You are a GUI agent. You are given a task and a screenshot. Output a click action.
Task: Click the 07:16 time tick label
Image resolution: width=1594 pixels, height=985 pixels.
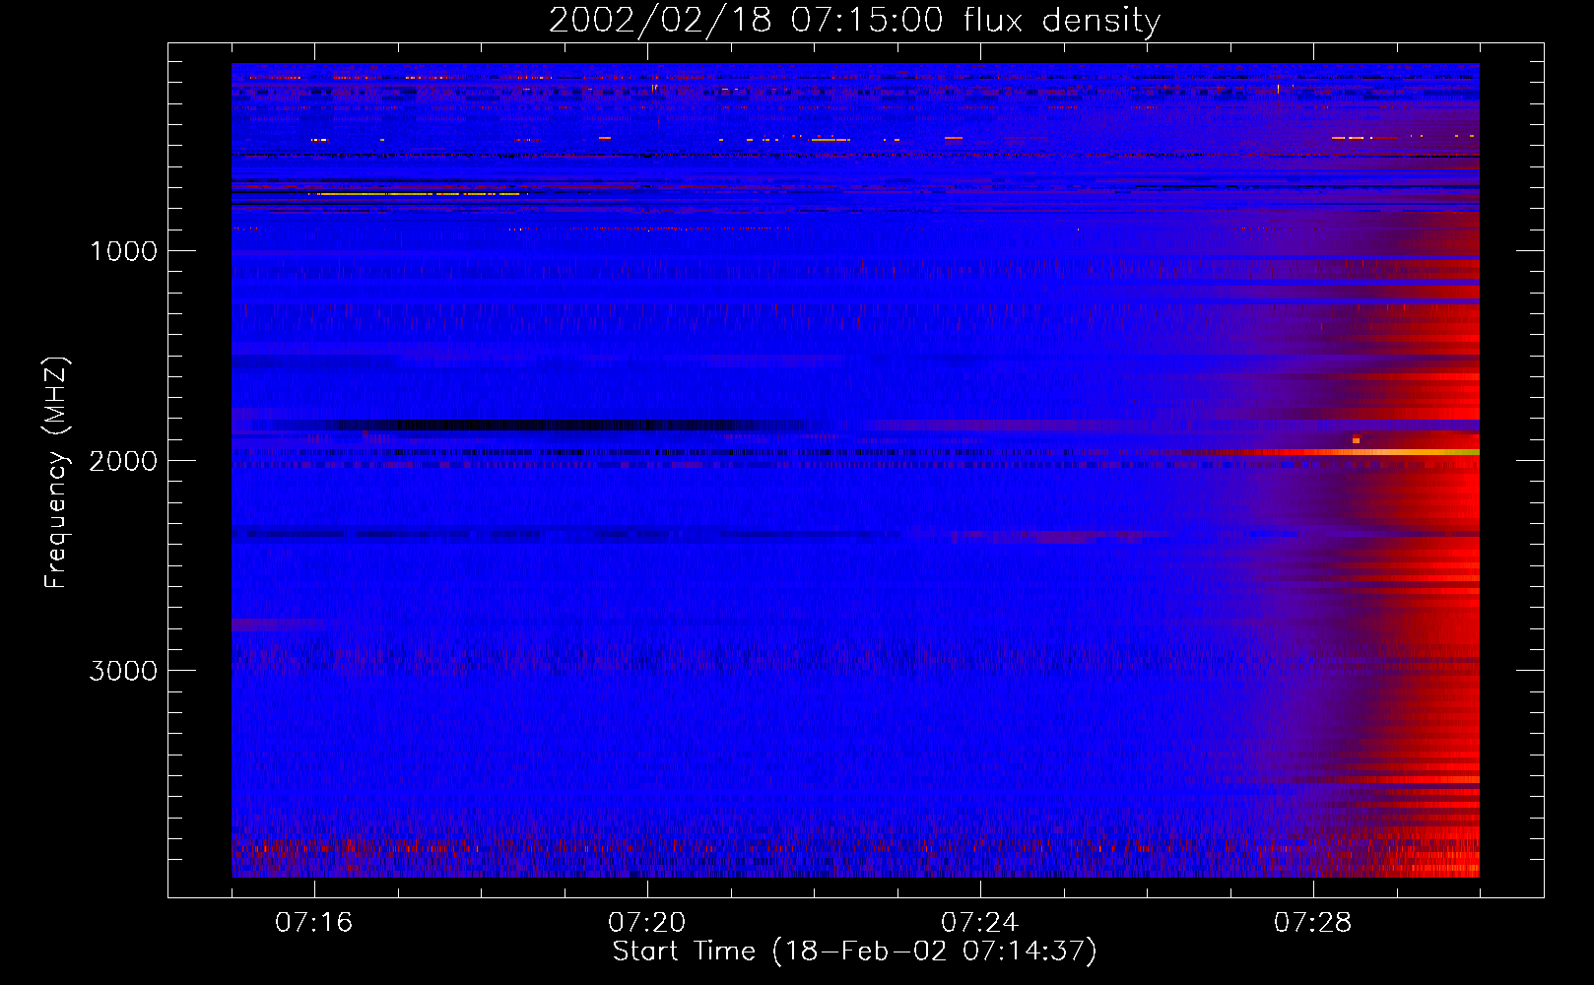[314, 923]
